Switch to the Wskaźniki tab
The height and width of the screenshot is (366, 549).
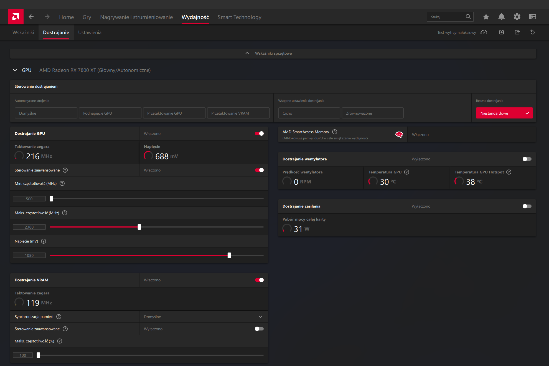[23, 32]
